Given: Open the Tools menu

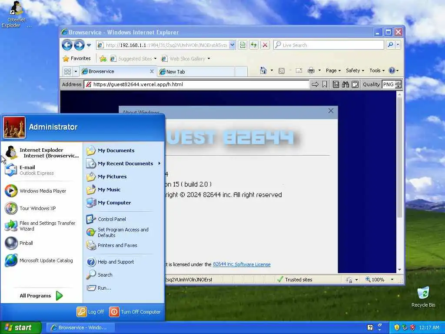Looking at the screenshot, I should [377, 70].
